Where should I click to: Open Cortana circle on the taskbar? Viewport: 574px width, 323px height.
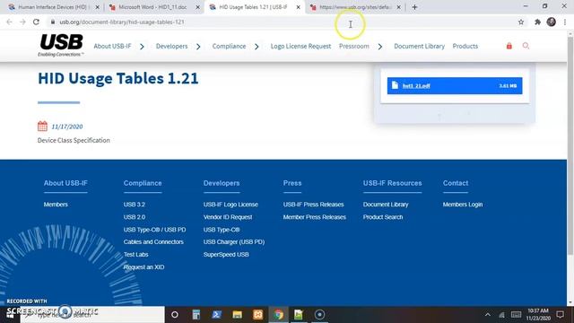click(175, 315)
